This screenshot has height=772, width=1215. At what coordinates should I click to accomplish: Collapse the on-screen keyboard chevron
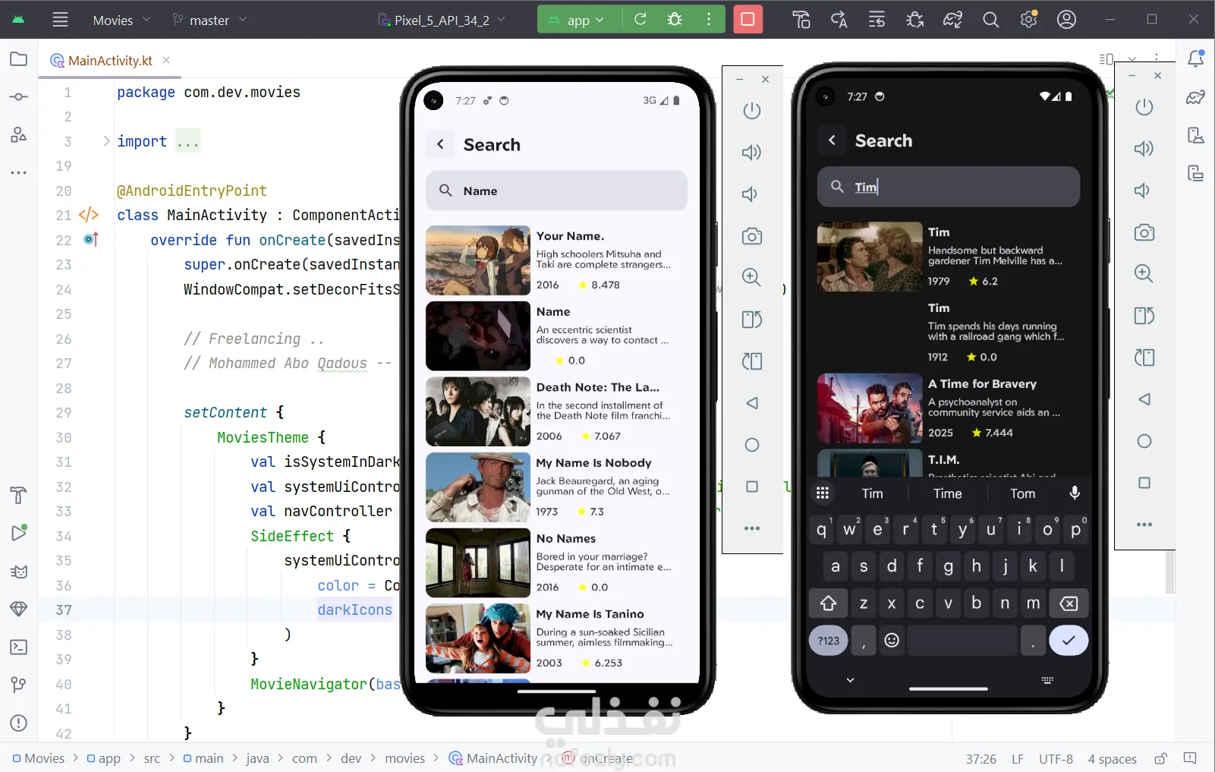[850, 680]
